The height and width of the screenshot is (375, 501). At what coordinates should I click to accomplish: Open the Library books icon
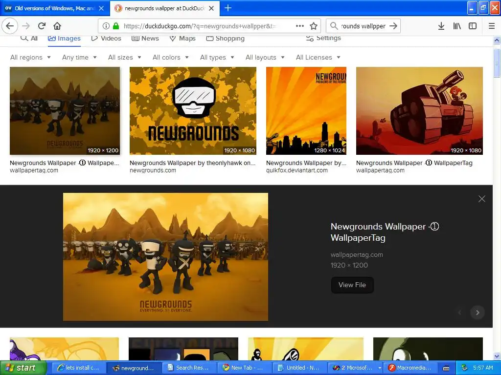pyautogui.click(x=457, y=26)
